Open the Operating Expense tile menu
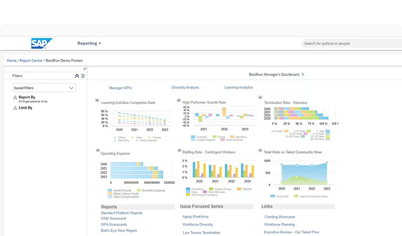The width and height of the screenshot is (402, 236). [97, 151]
